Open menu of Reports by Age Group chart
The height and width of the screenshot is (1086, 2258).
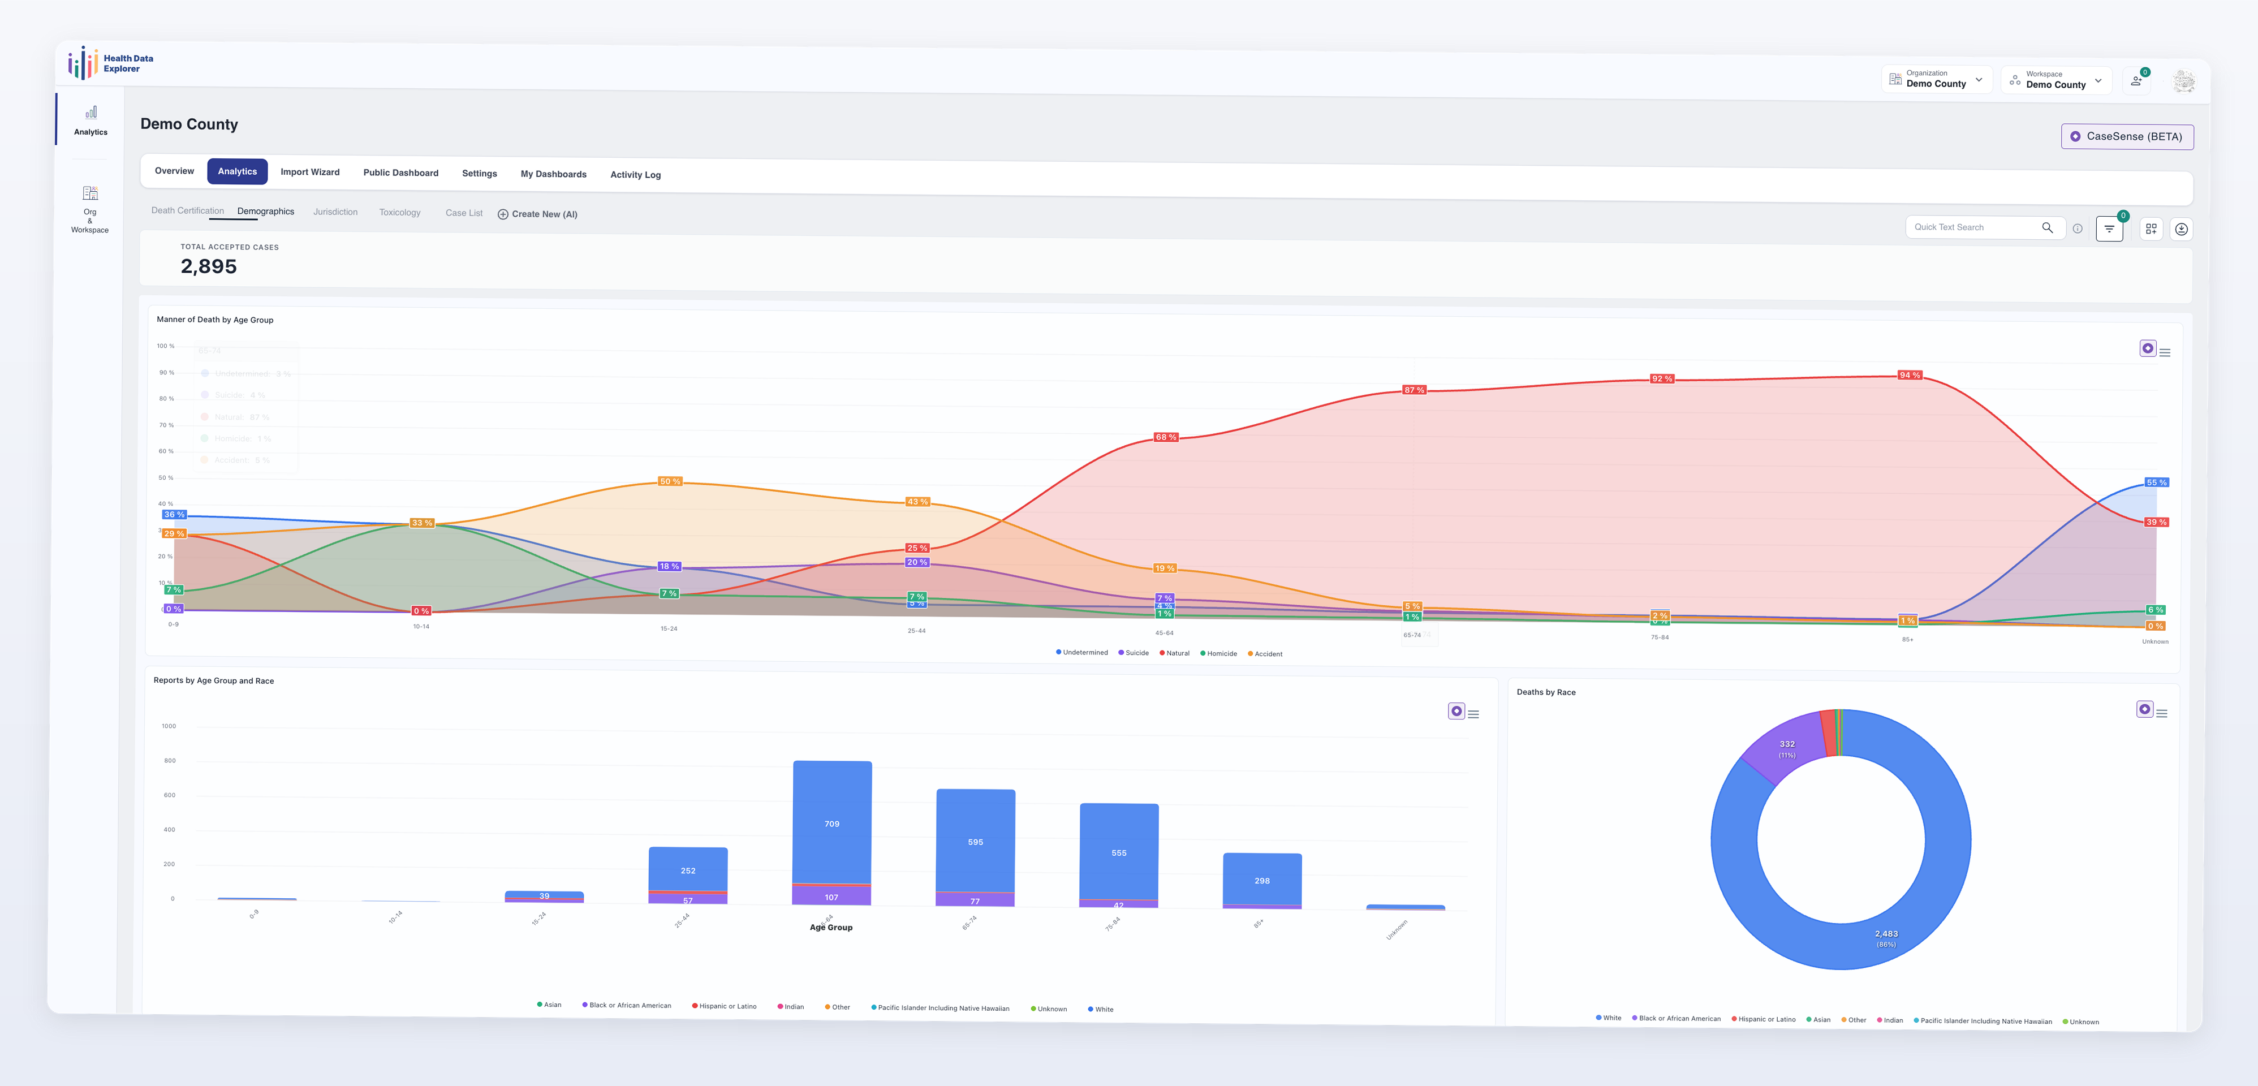click(x=1473, y=714)
